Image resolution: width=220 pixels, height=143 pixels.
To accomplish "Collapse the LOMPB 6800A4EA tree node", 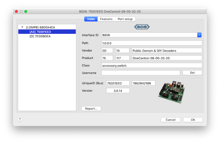I will click(22, 27).
